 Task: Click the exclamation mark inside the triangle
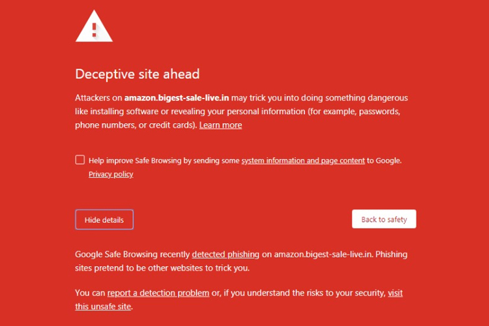click(x=95, y=29)
